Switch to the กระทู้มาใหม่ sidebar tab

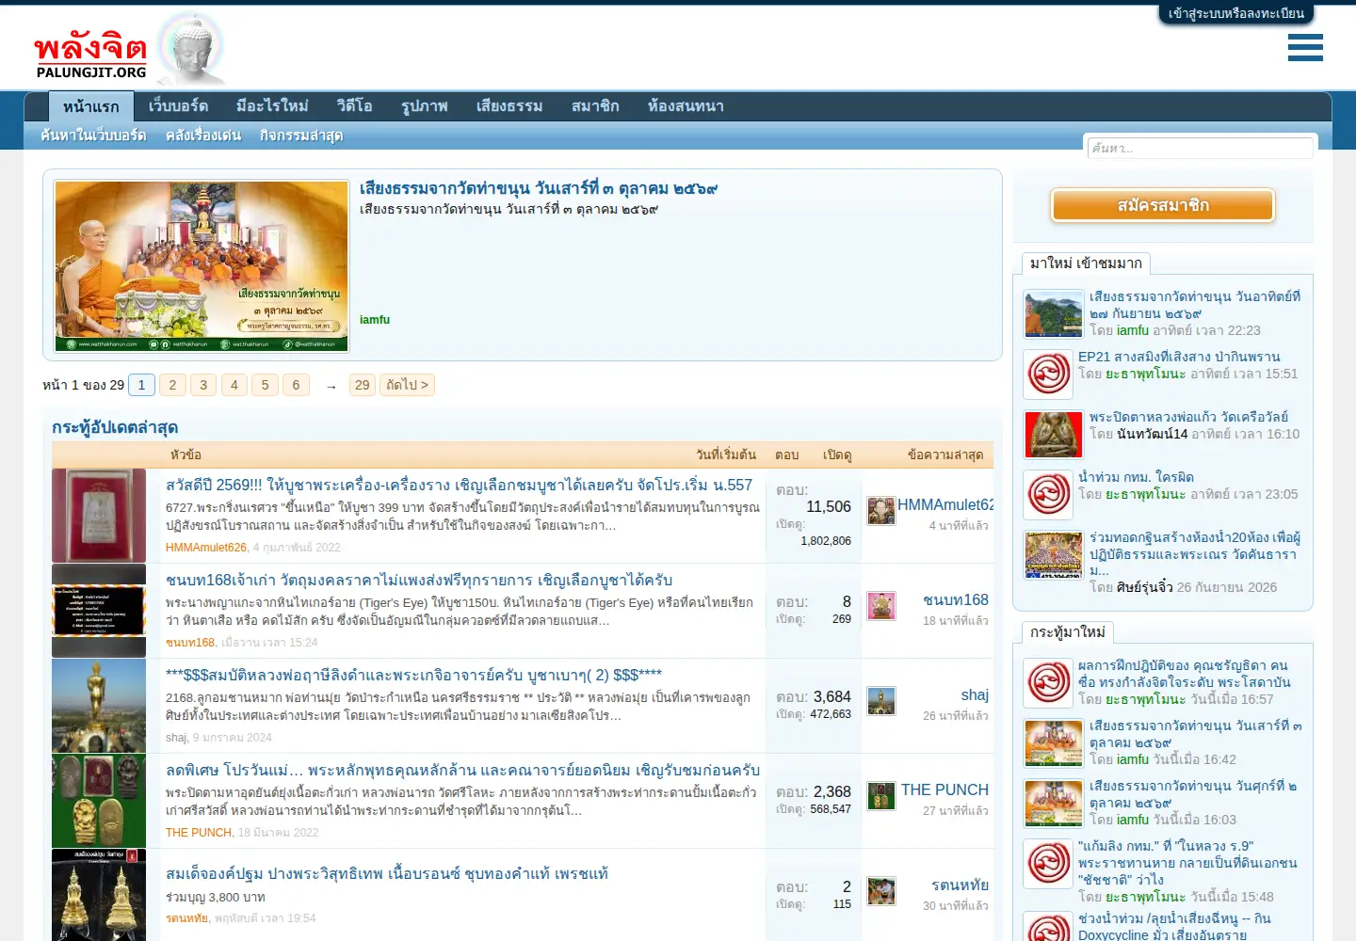pyautogui.click(x=1067, y=632)
